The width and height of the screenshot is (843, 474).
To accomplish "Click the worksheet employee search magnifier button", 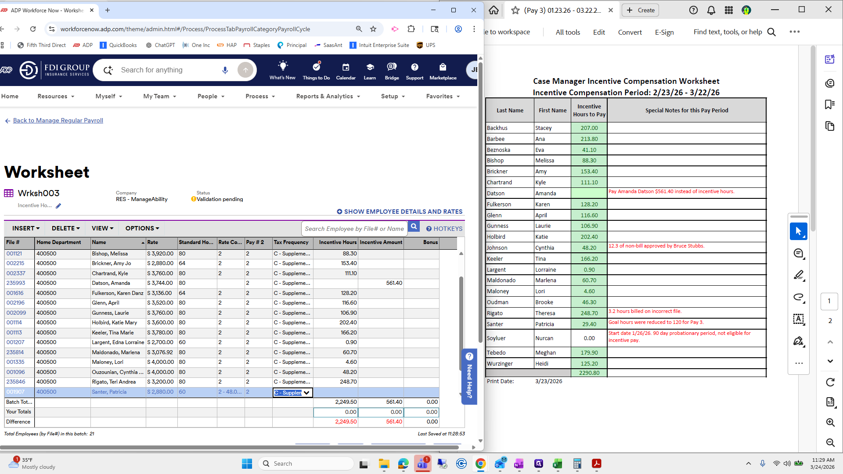I will [x=414, y=227].
